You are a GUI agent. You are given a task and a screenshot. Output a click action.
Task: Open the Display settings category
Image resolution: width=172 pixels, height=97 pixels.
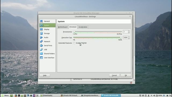(47, 29)
